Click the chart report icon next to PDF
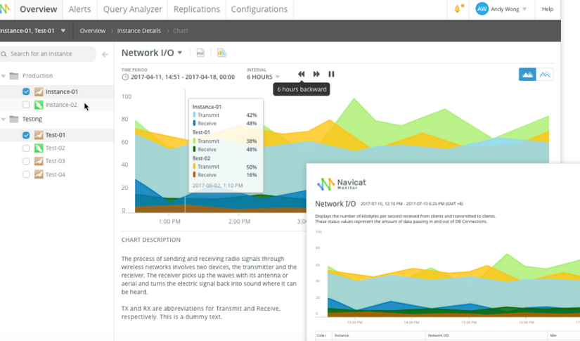Screen dimensions: 580x341 pos(221,53)
